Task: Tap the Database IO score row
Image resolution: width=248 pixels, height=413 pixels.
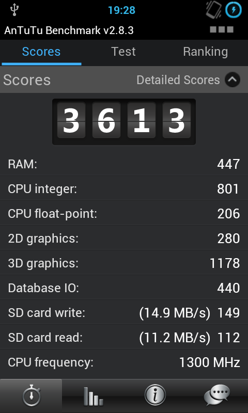Action: pyautogui.click(x=124, y=288)
